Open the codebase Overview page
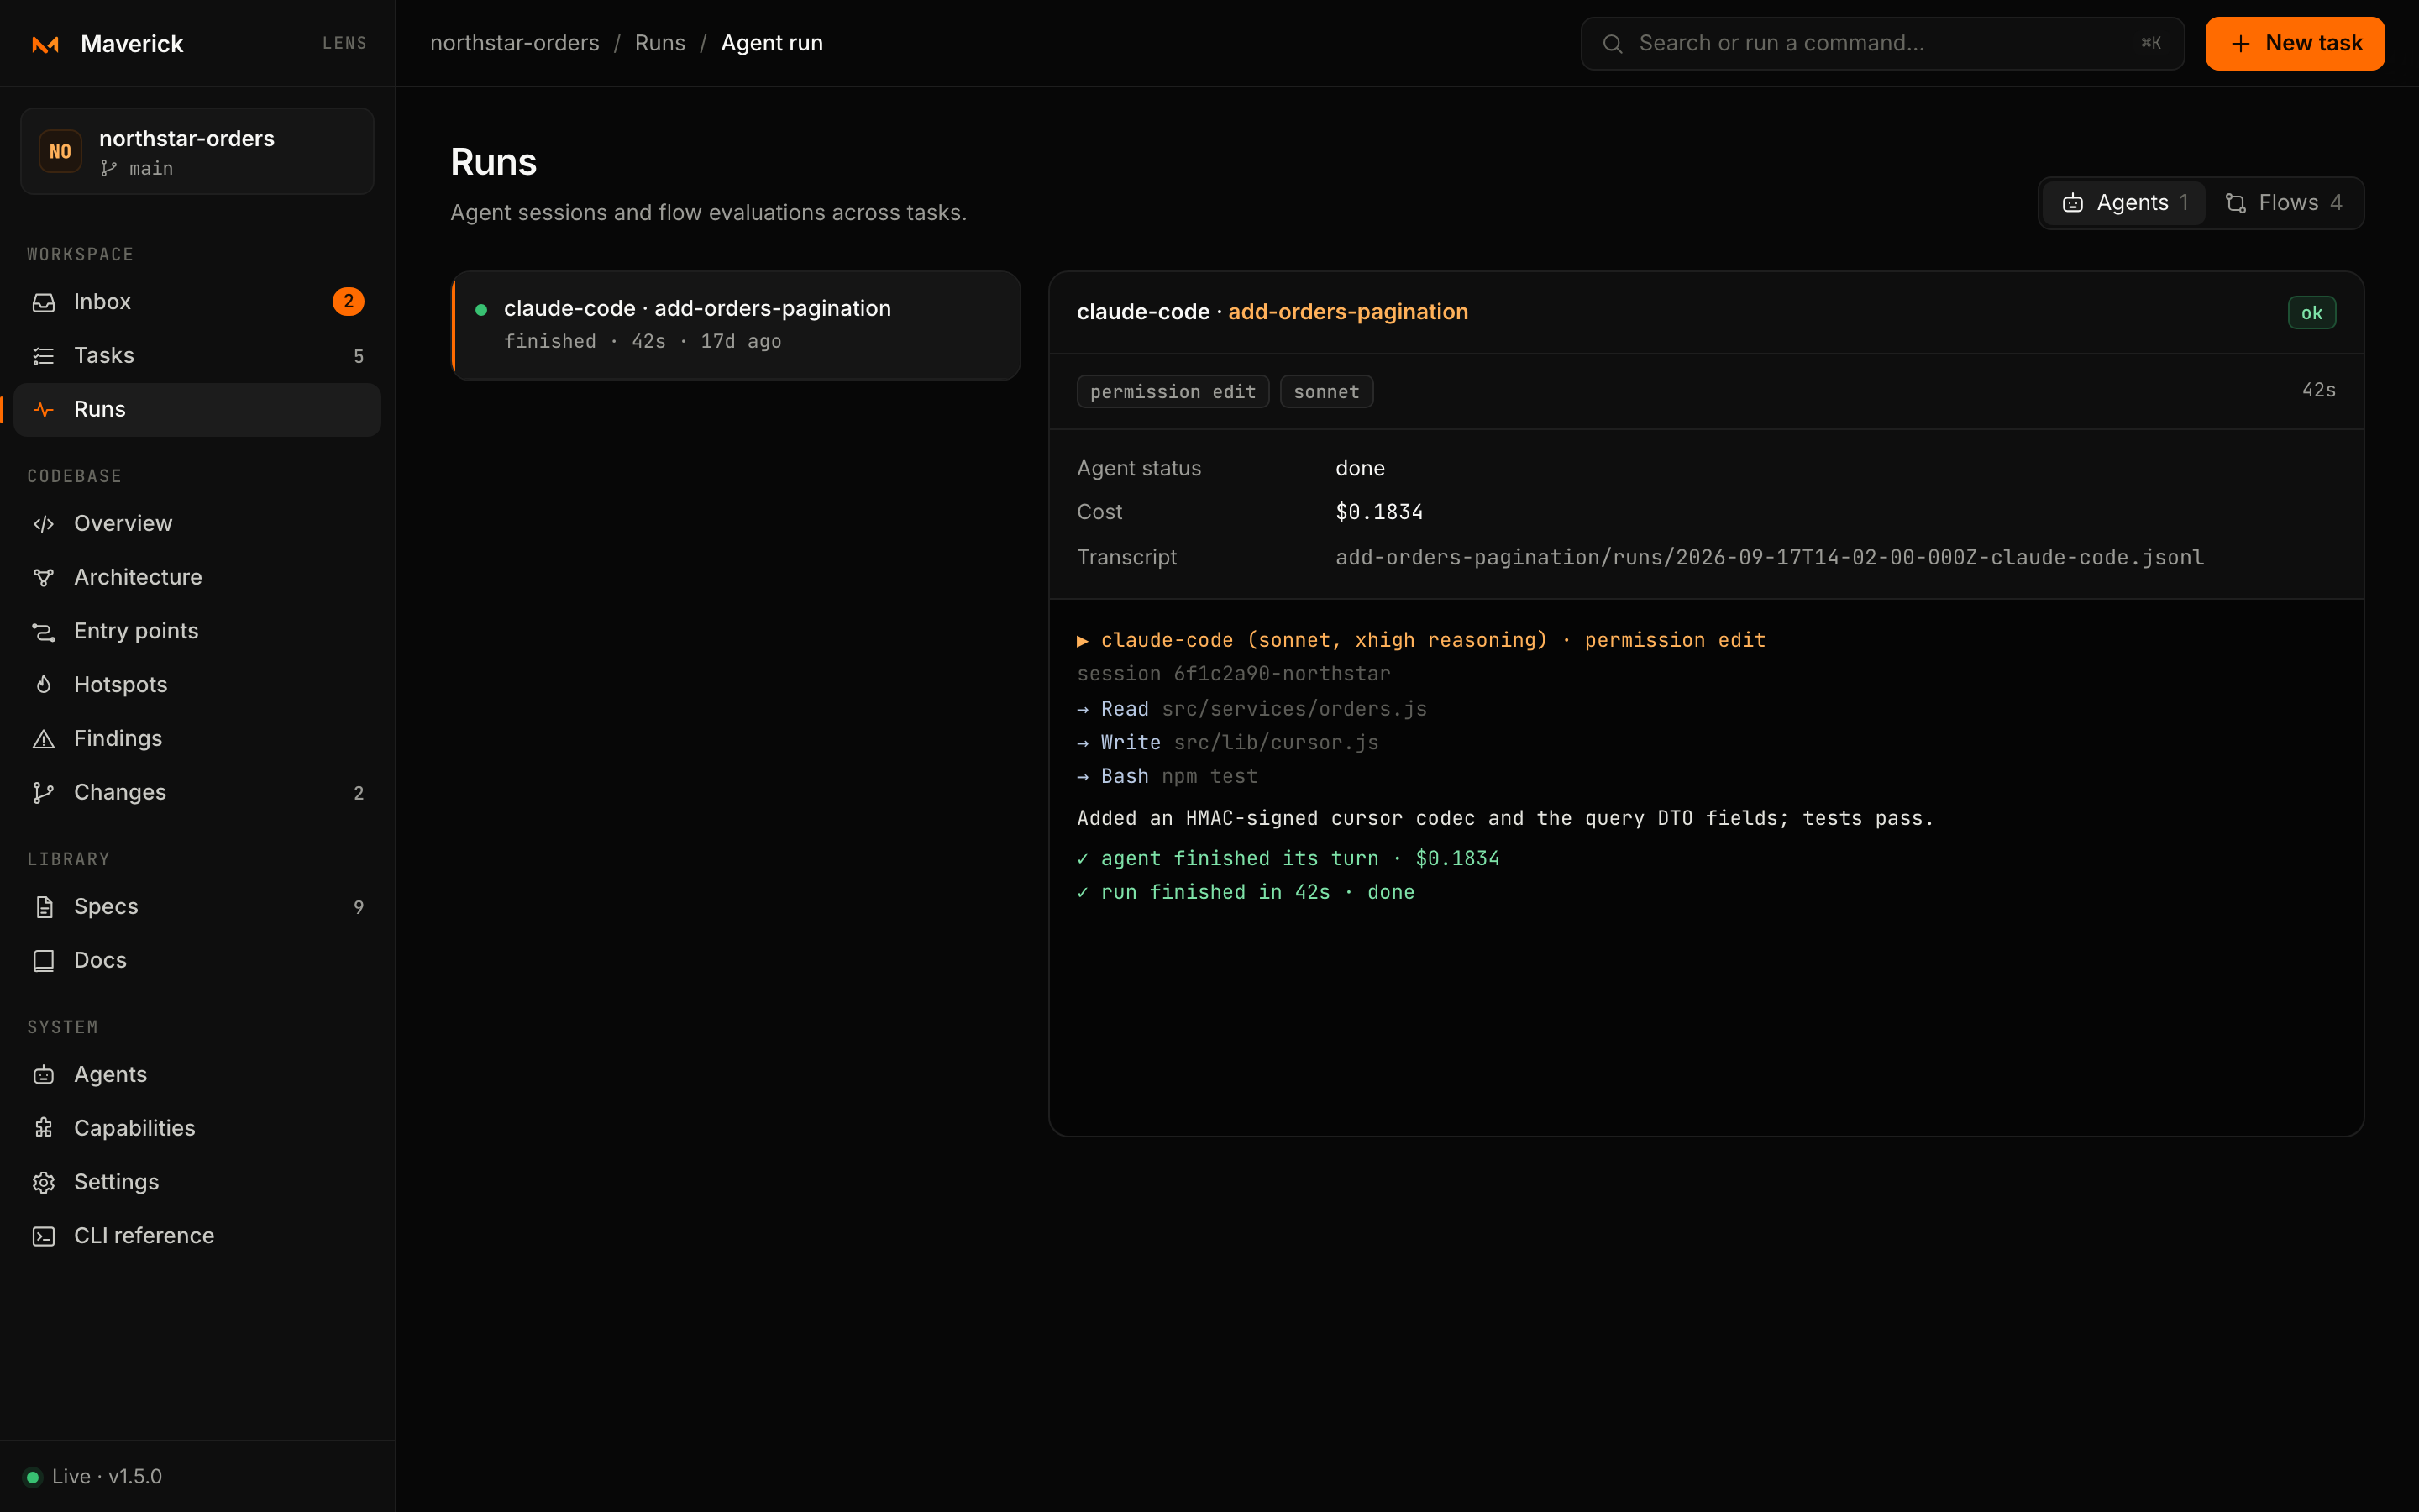The width and height of the screenshot is (2419, 1512). click(197, 523)
